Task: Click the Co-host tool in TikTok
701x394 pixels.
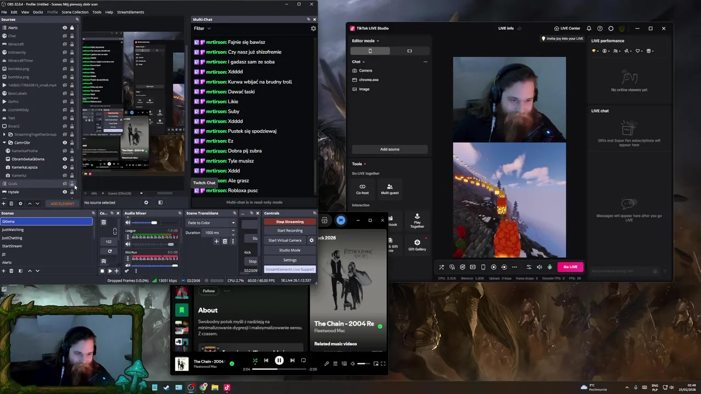Action: tap(362, 189)
